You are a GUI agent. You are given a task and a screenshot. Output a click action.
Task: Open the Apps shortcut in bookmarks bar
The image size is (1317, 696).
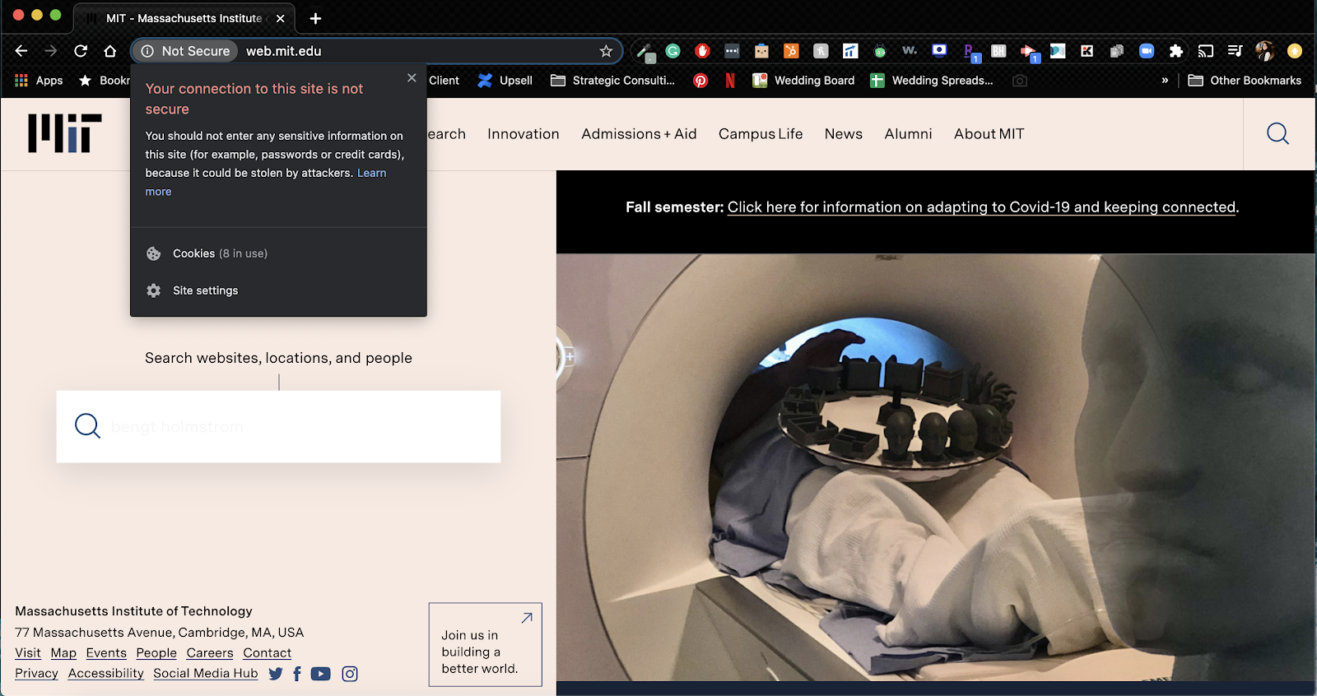coord(39,81)
